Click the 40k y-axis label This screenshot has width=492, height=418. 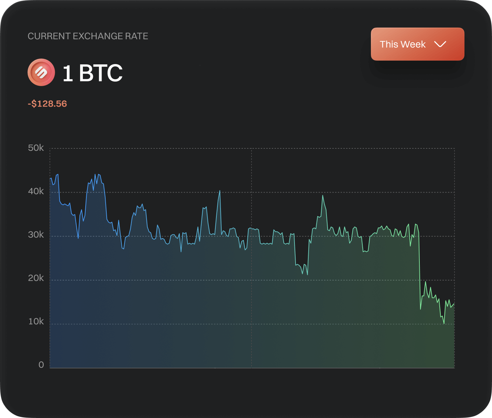[x=36, y=191]
